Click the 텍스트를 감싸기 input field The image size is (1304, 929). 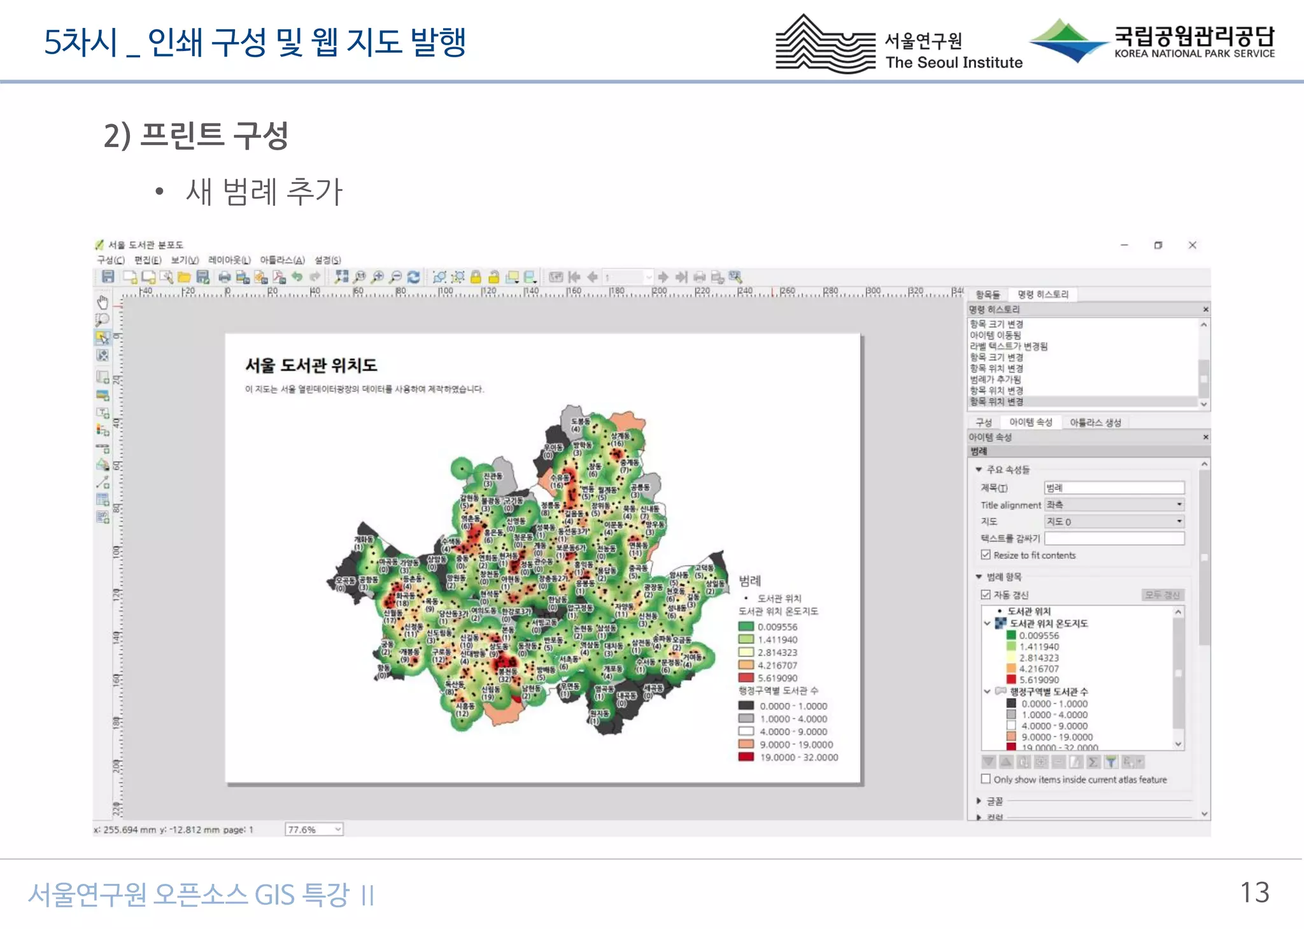pyautogui.click(x=1114, y=538)
